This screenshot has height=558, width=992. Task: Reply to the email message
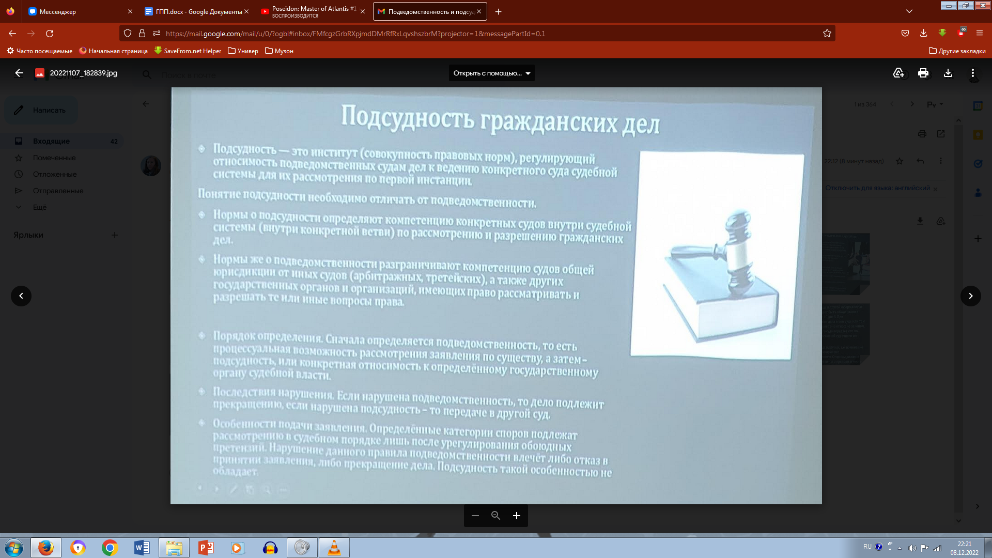tap(920, 161)
